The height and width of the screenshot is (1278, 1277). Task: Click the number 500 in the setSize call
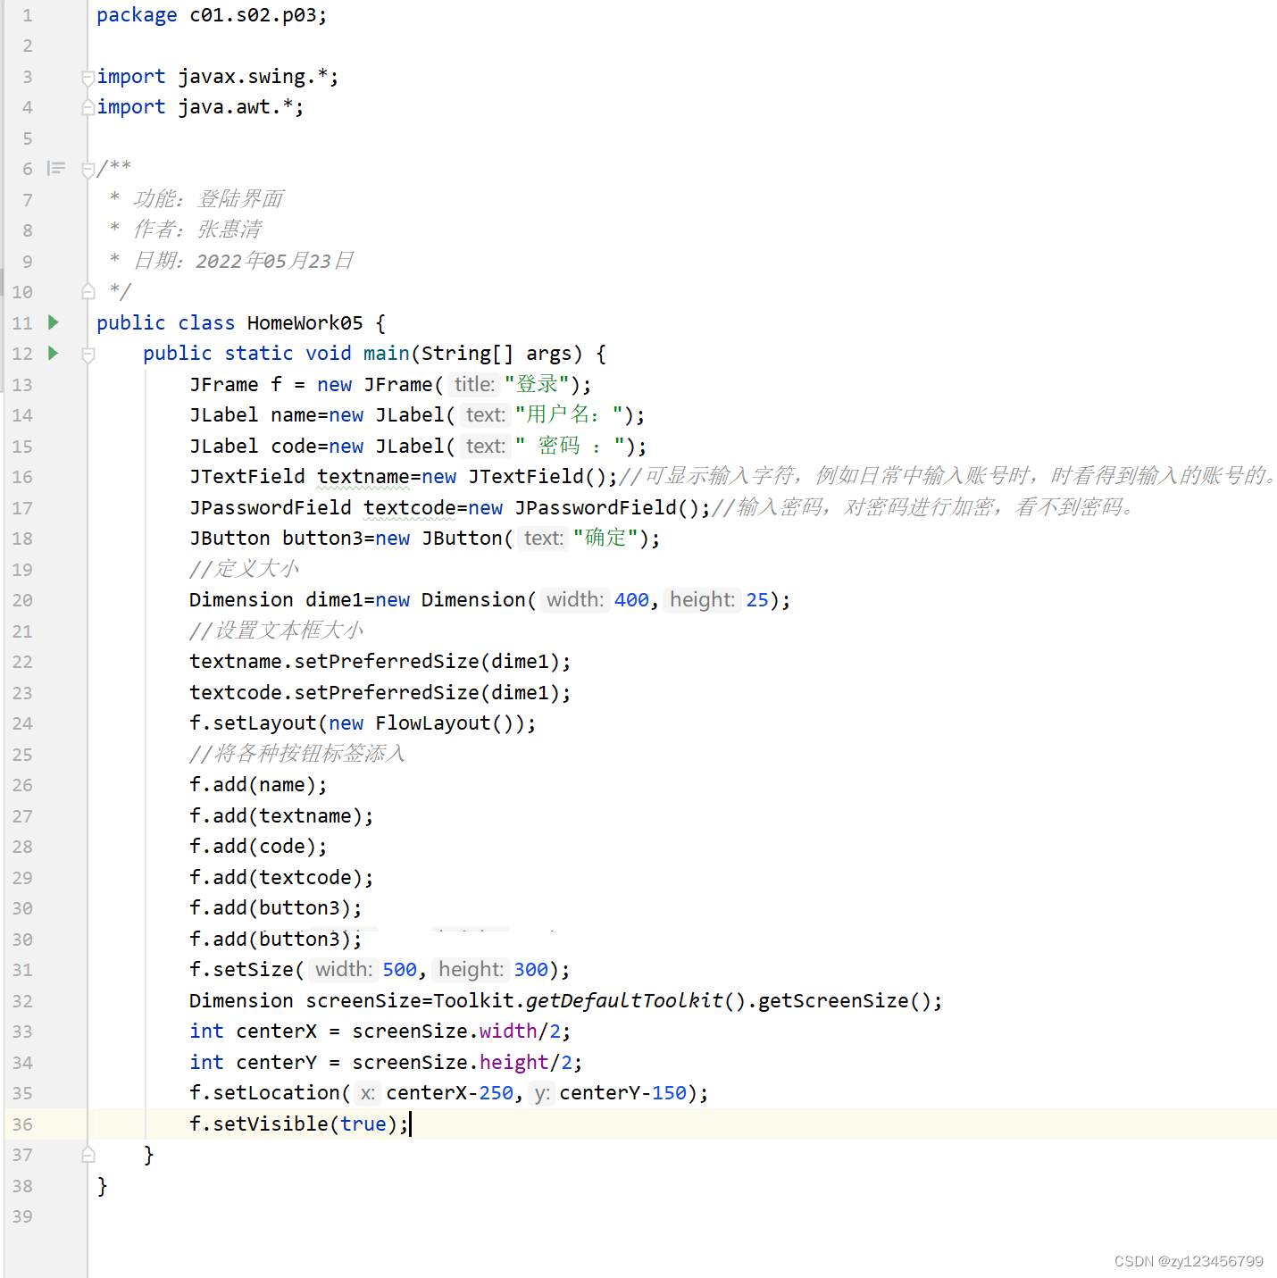[400, 970]
